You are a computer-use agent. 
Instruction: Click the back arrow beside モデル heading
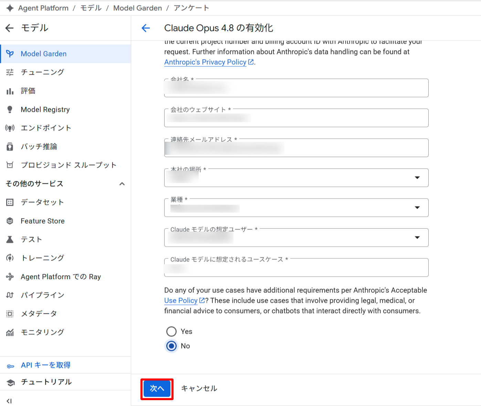(x=10, y=28)
